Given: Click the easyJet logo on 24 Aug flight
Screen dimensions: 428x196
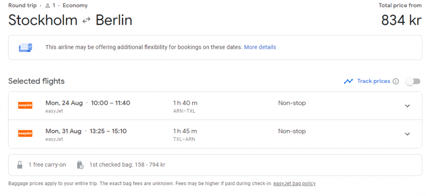Looking at the screenshot, I should click(25, 106).
